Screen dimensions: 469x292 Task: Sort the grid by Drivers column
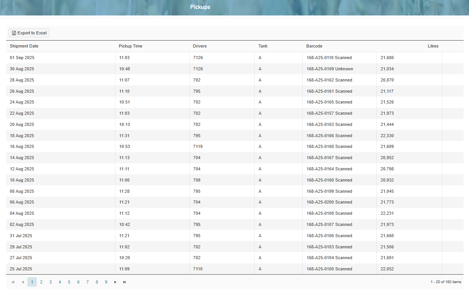(x=200, y=46)
